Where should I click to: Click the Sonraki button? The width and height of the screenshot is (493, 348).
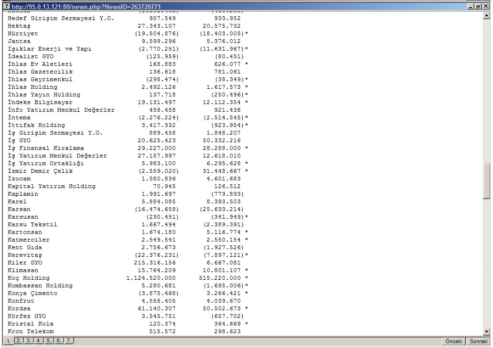(x=479, y=341)
